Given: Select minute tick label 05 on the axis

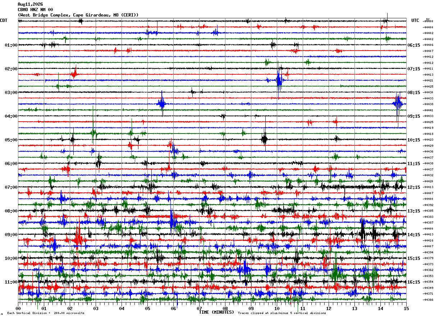Looking at the screenshot, I should click(x=147, y=309).
